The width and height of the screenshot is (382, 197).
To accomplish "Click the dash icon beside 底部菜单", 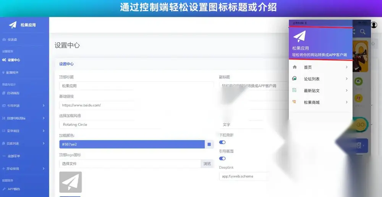I will (4, 156).
